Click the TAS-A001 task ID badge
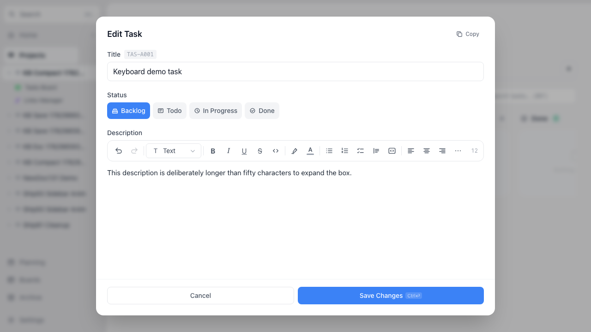The image size is (591, 332). [x=140, y=54]
